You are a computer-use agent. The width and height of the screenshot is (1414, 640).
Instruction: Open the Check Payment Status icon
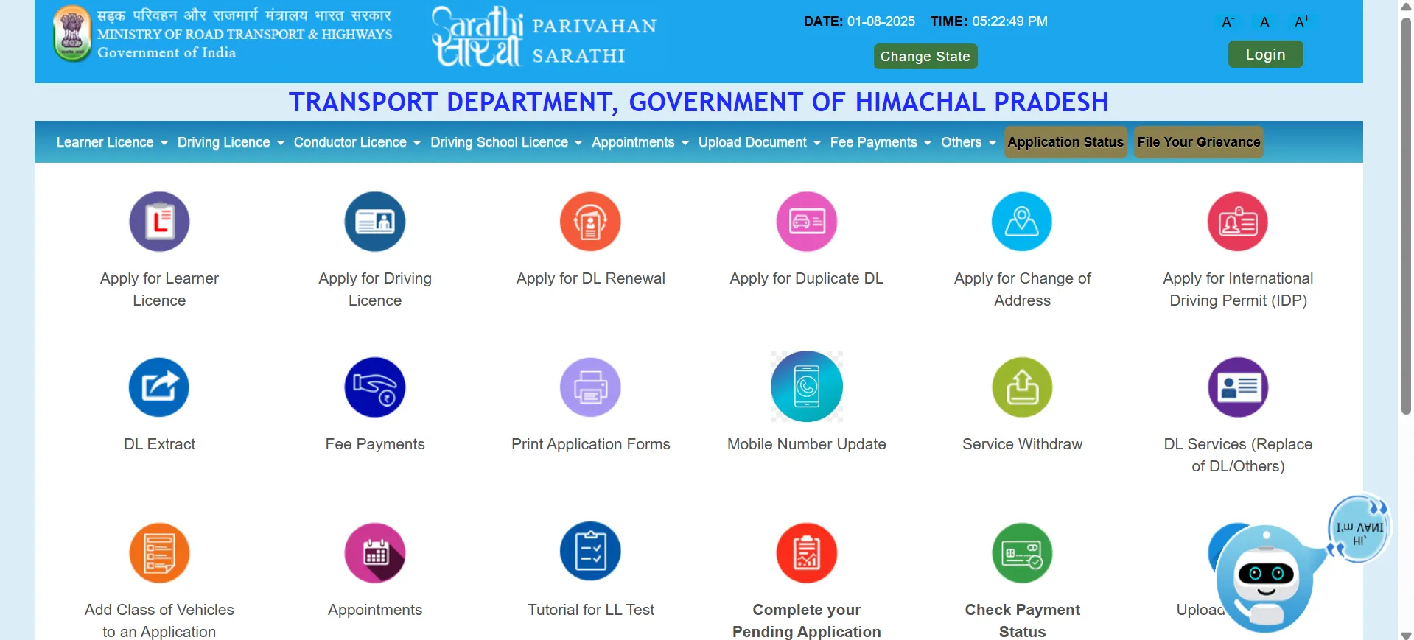pos(1022,553)
